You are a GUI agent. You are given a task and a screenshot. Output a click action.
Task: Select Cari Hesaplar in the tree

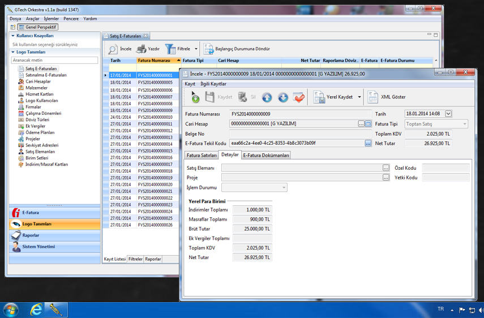pos(38,81)
